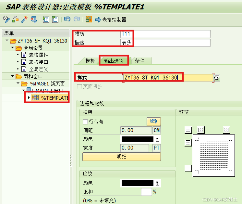This screenshot has width=242, height=204.
Task: Open the 底纹 color picker list icon
Action: (157, 184)
